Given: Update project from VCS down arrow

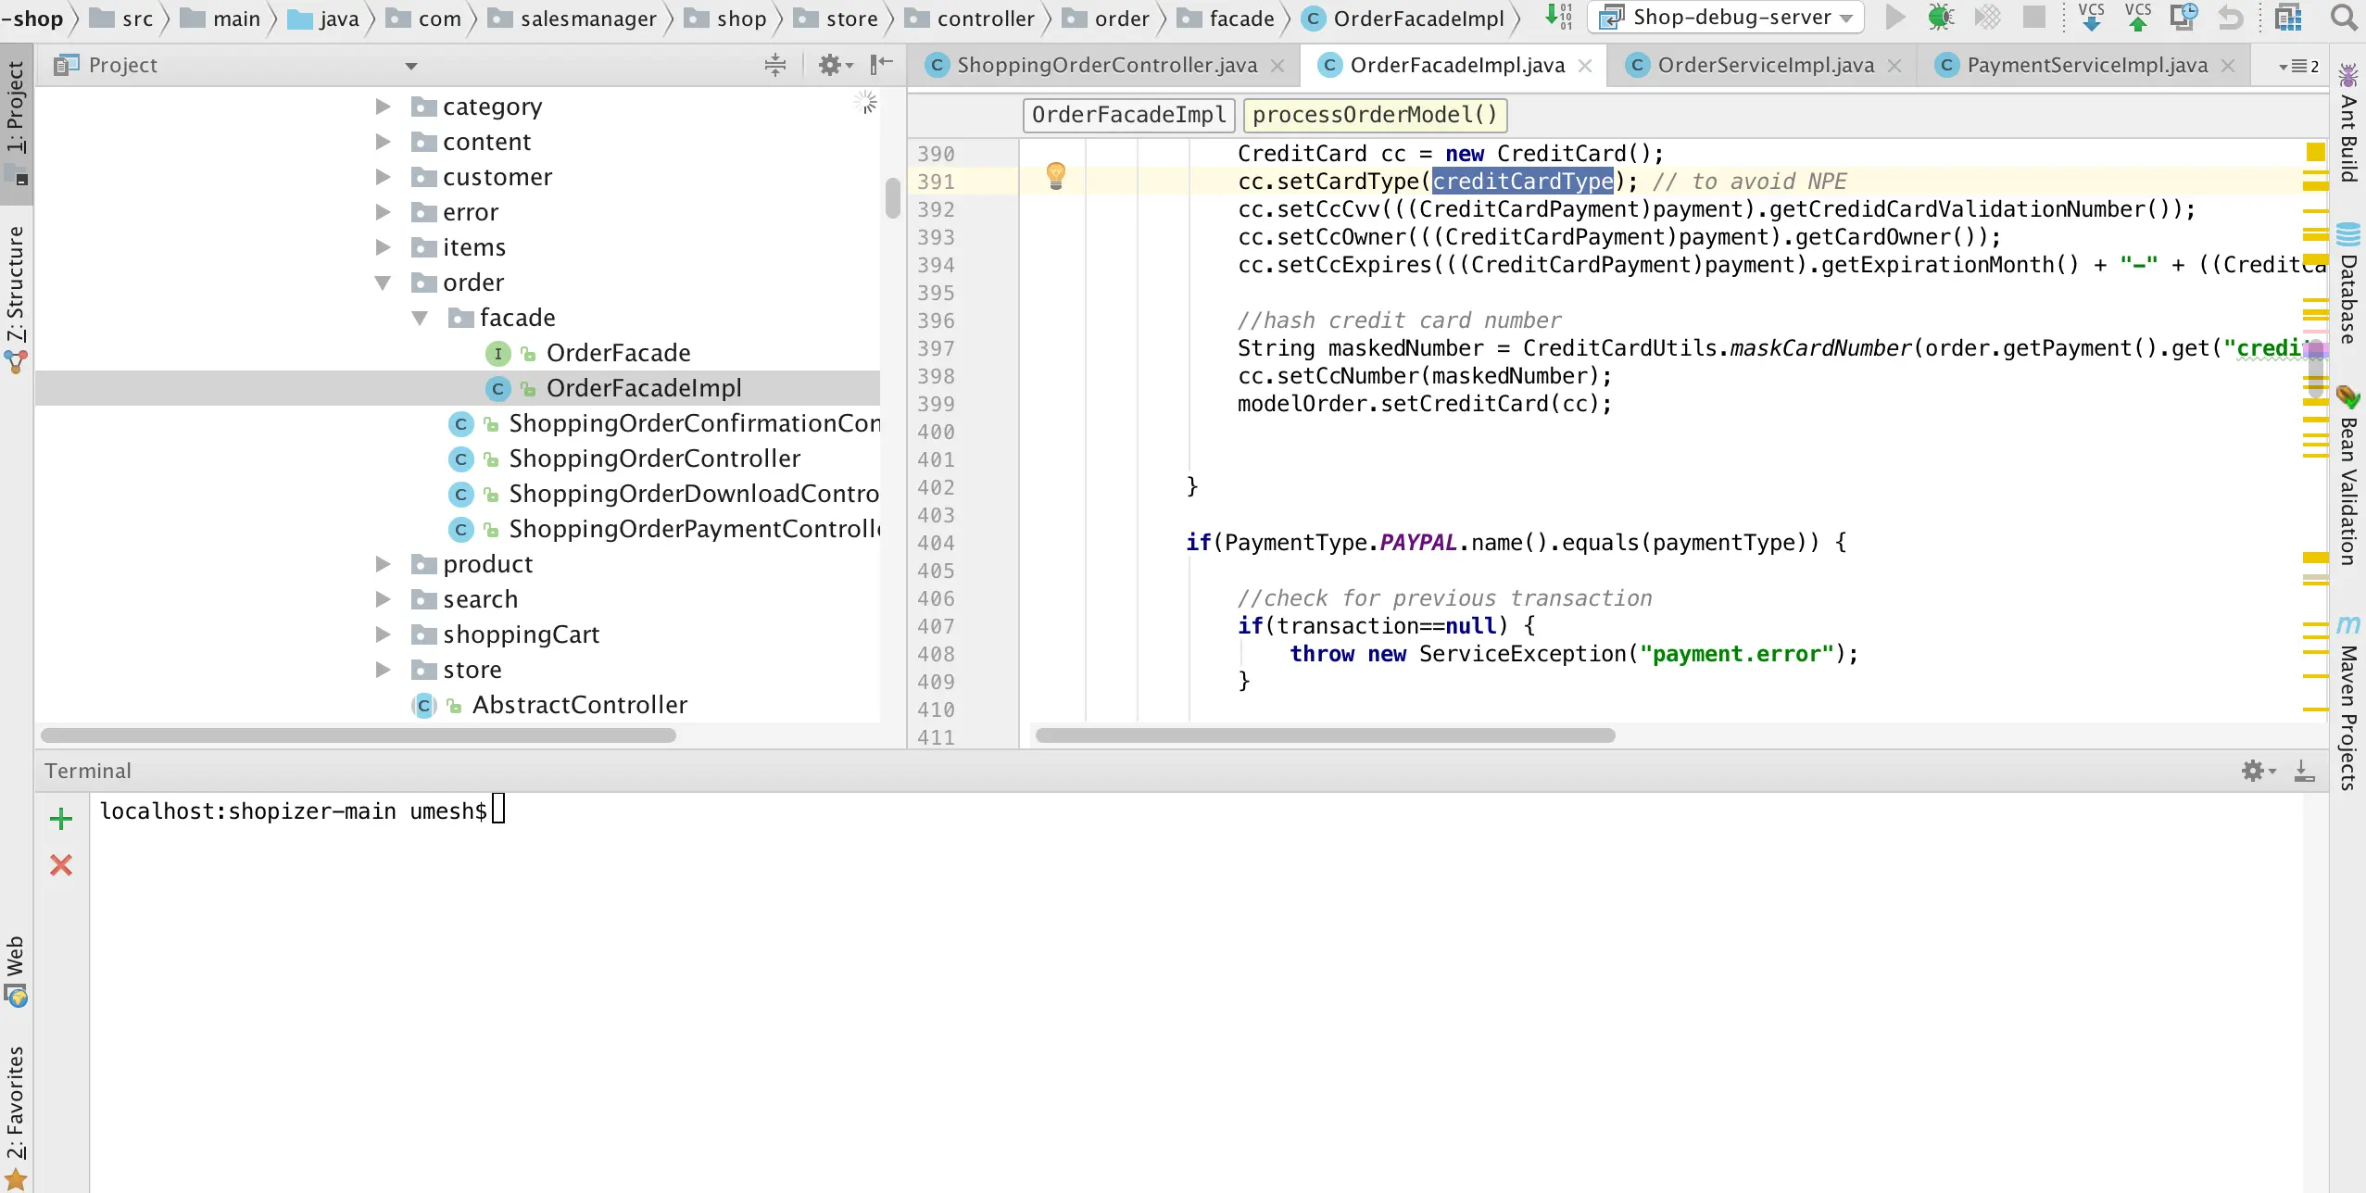Looking at the screenshot, I should [2091, 17].
